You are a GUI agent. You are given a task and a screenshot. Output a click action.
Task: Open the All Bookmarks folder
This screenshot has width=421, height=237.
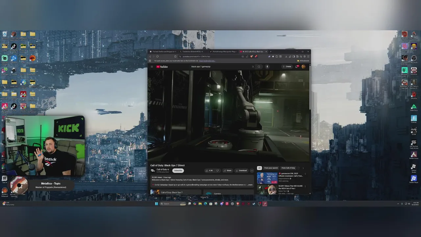click(x=303, y=61)
